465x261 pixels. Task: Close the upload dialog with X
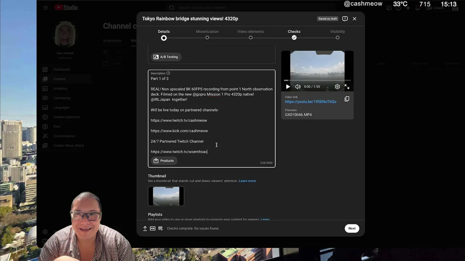355,18
